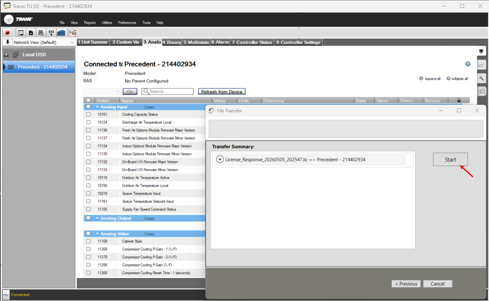Screen dimensions: 489x301
Task: Check the box for Cabinet Style
Action: [x=88, y=241]
